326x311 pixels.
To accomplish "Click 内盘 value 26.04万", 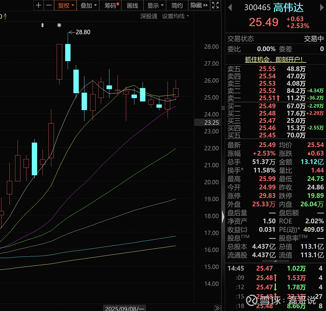I will [312, 204].
